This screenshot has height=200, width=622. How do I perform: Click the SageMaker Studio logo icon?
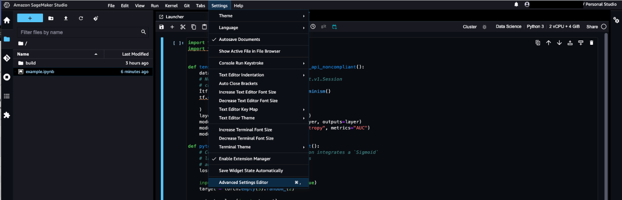6,5
